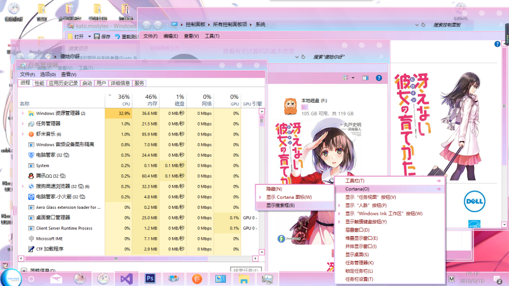Sort processes by the CPU column
The height and width of the screenshot is (286, 509).
pyautogui.click(x=118, y=100)
